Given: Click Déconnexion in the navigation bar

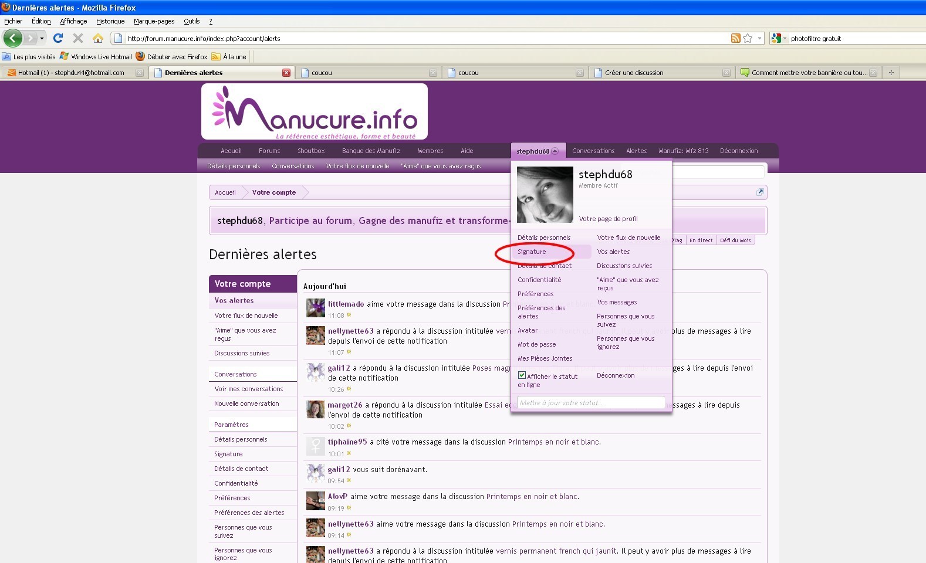Looking at the screenshot, I should (738, 151).
